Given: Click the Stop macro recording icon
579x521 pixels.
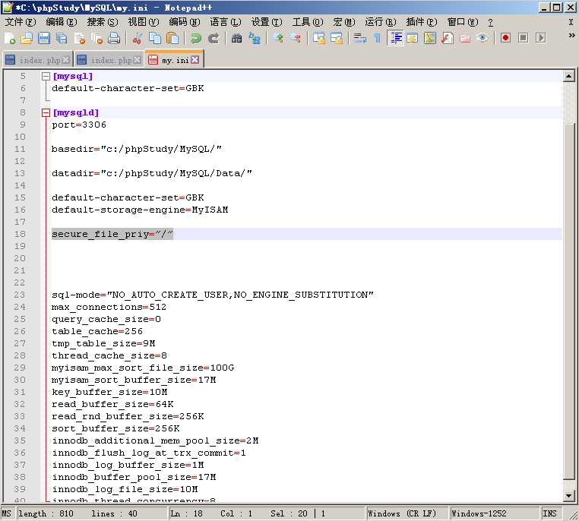Looking at the screenshot, I should [524, 38].
